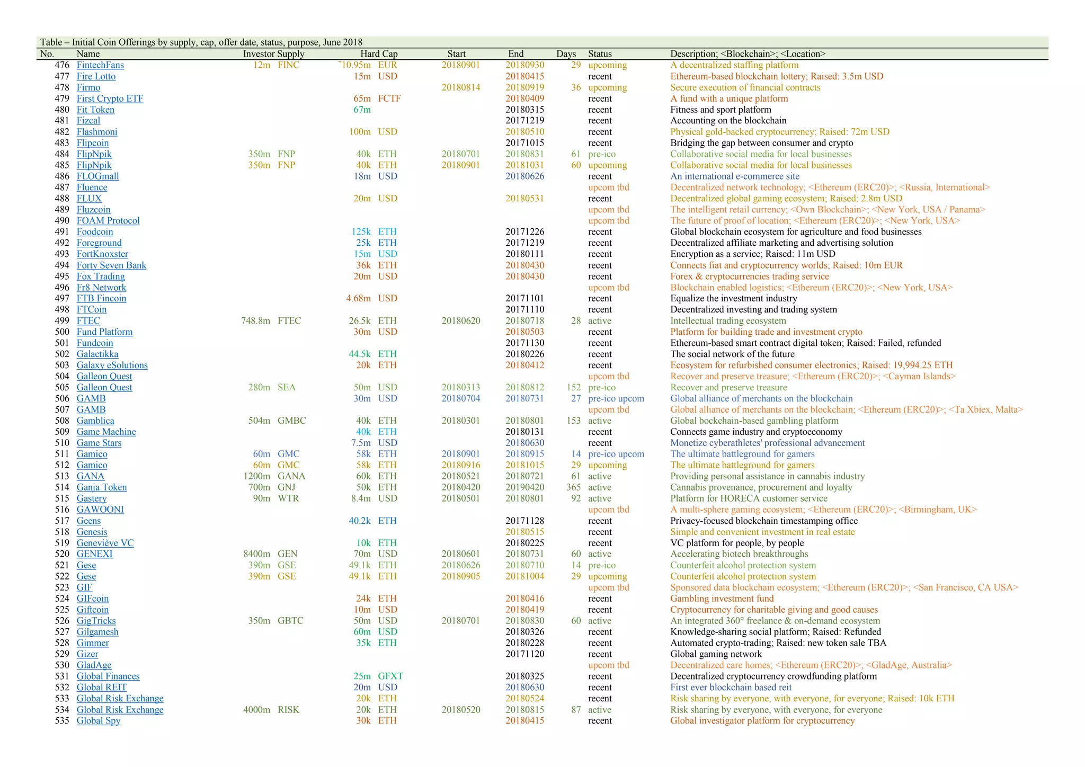Screen dimensions: 1085x767
Task: Click the Hard Cap column header
Action: [379, 54]
